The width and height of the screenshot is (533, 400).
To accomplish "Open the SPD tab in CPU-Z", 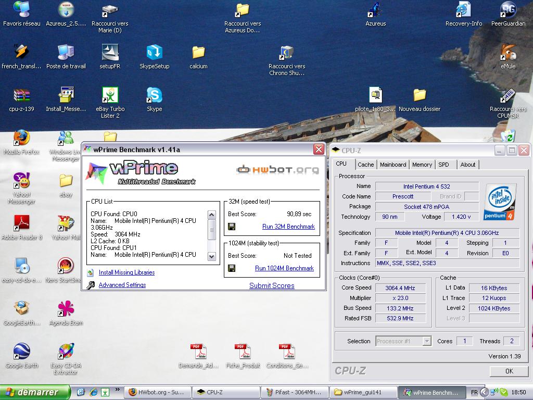I will coord(443,165).
